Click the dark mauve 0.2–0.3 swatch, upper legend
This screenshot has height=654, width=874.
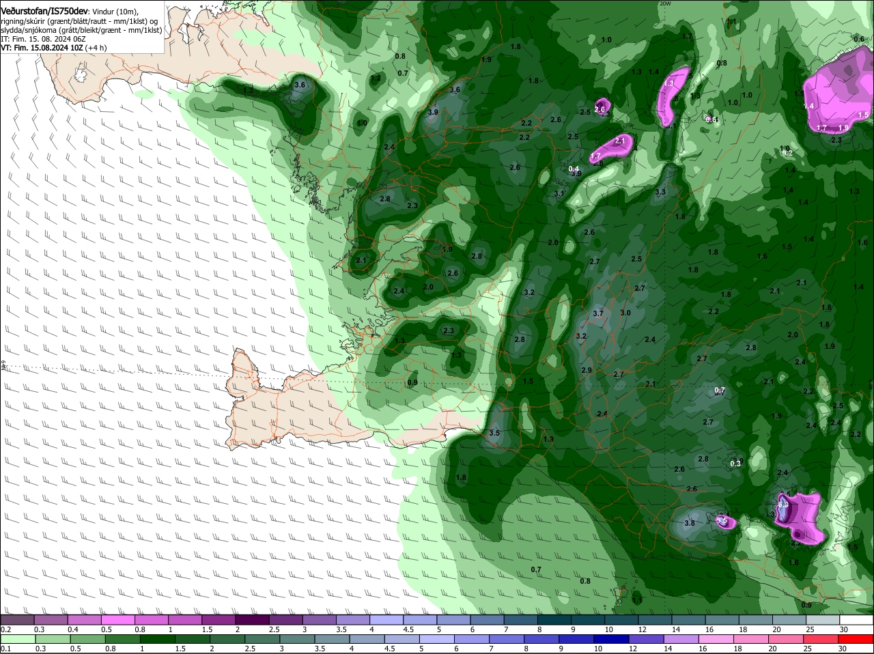[x=17, y=620]
